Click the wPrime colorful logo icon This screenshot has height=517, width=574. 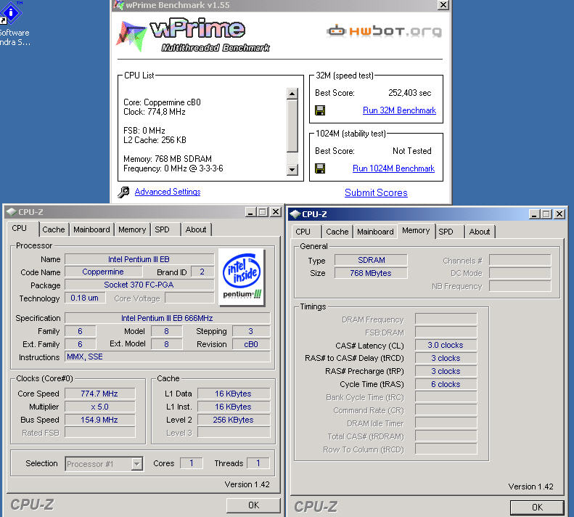point(131,36)
